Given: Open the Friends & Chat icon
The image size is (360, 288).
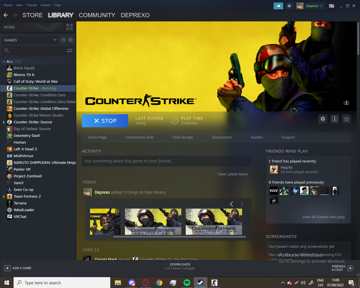Looking at the screenshot, I should (350, 268).
